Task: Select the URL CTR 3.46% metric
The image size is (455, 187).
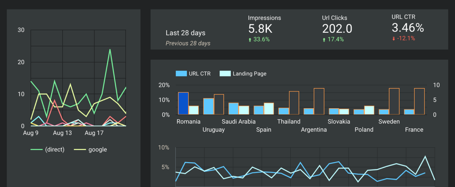Action: tap(408, 28)
